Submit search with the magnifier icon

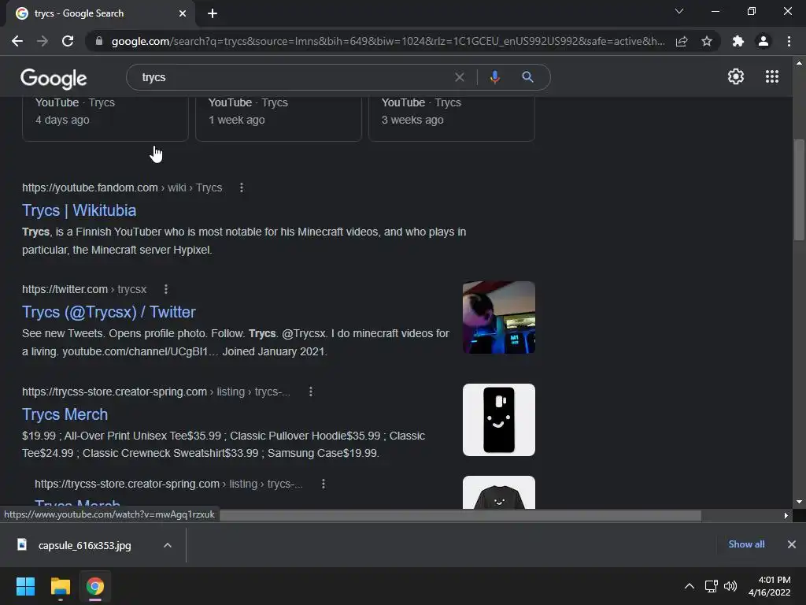(527, 77)
